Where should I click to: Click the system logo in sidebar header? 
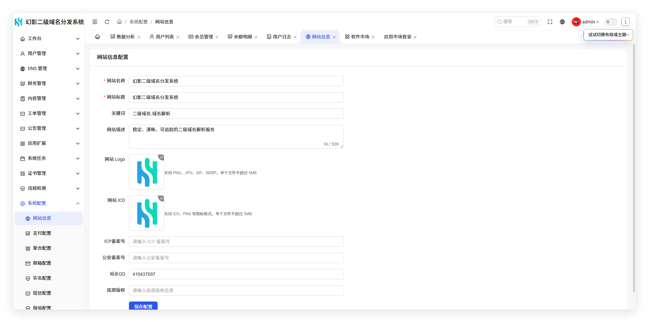[x=19, y=22]
